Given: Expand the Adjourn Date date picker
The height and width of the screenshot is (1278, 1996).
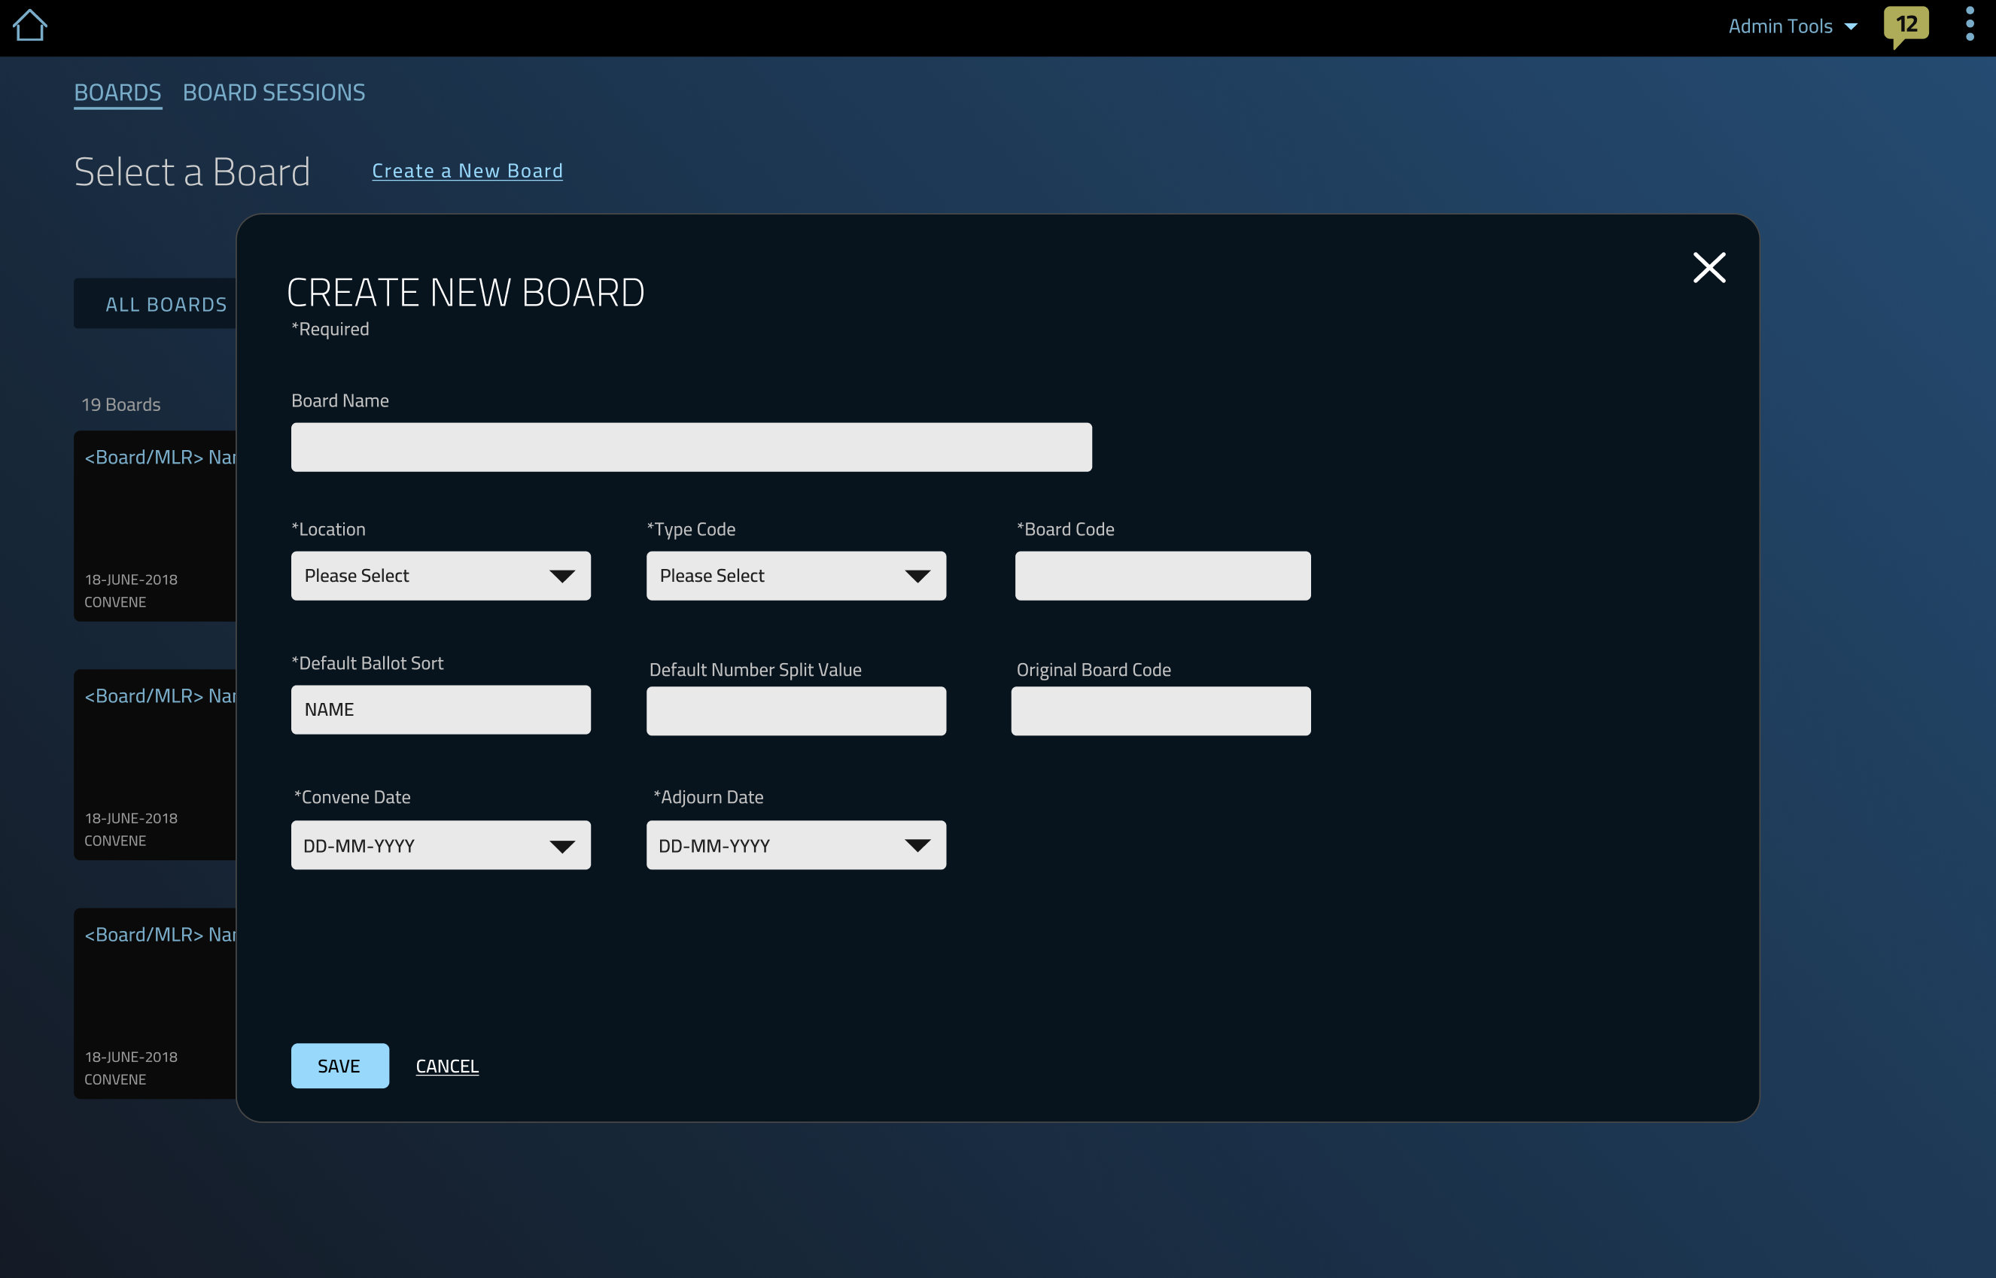Looking at the screenshot, I should coord(918,844).
